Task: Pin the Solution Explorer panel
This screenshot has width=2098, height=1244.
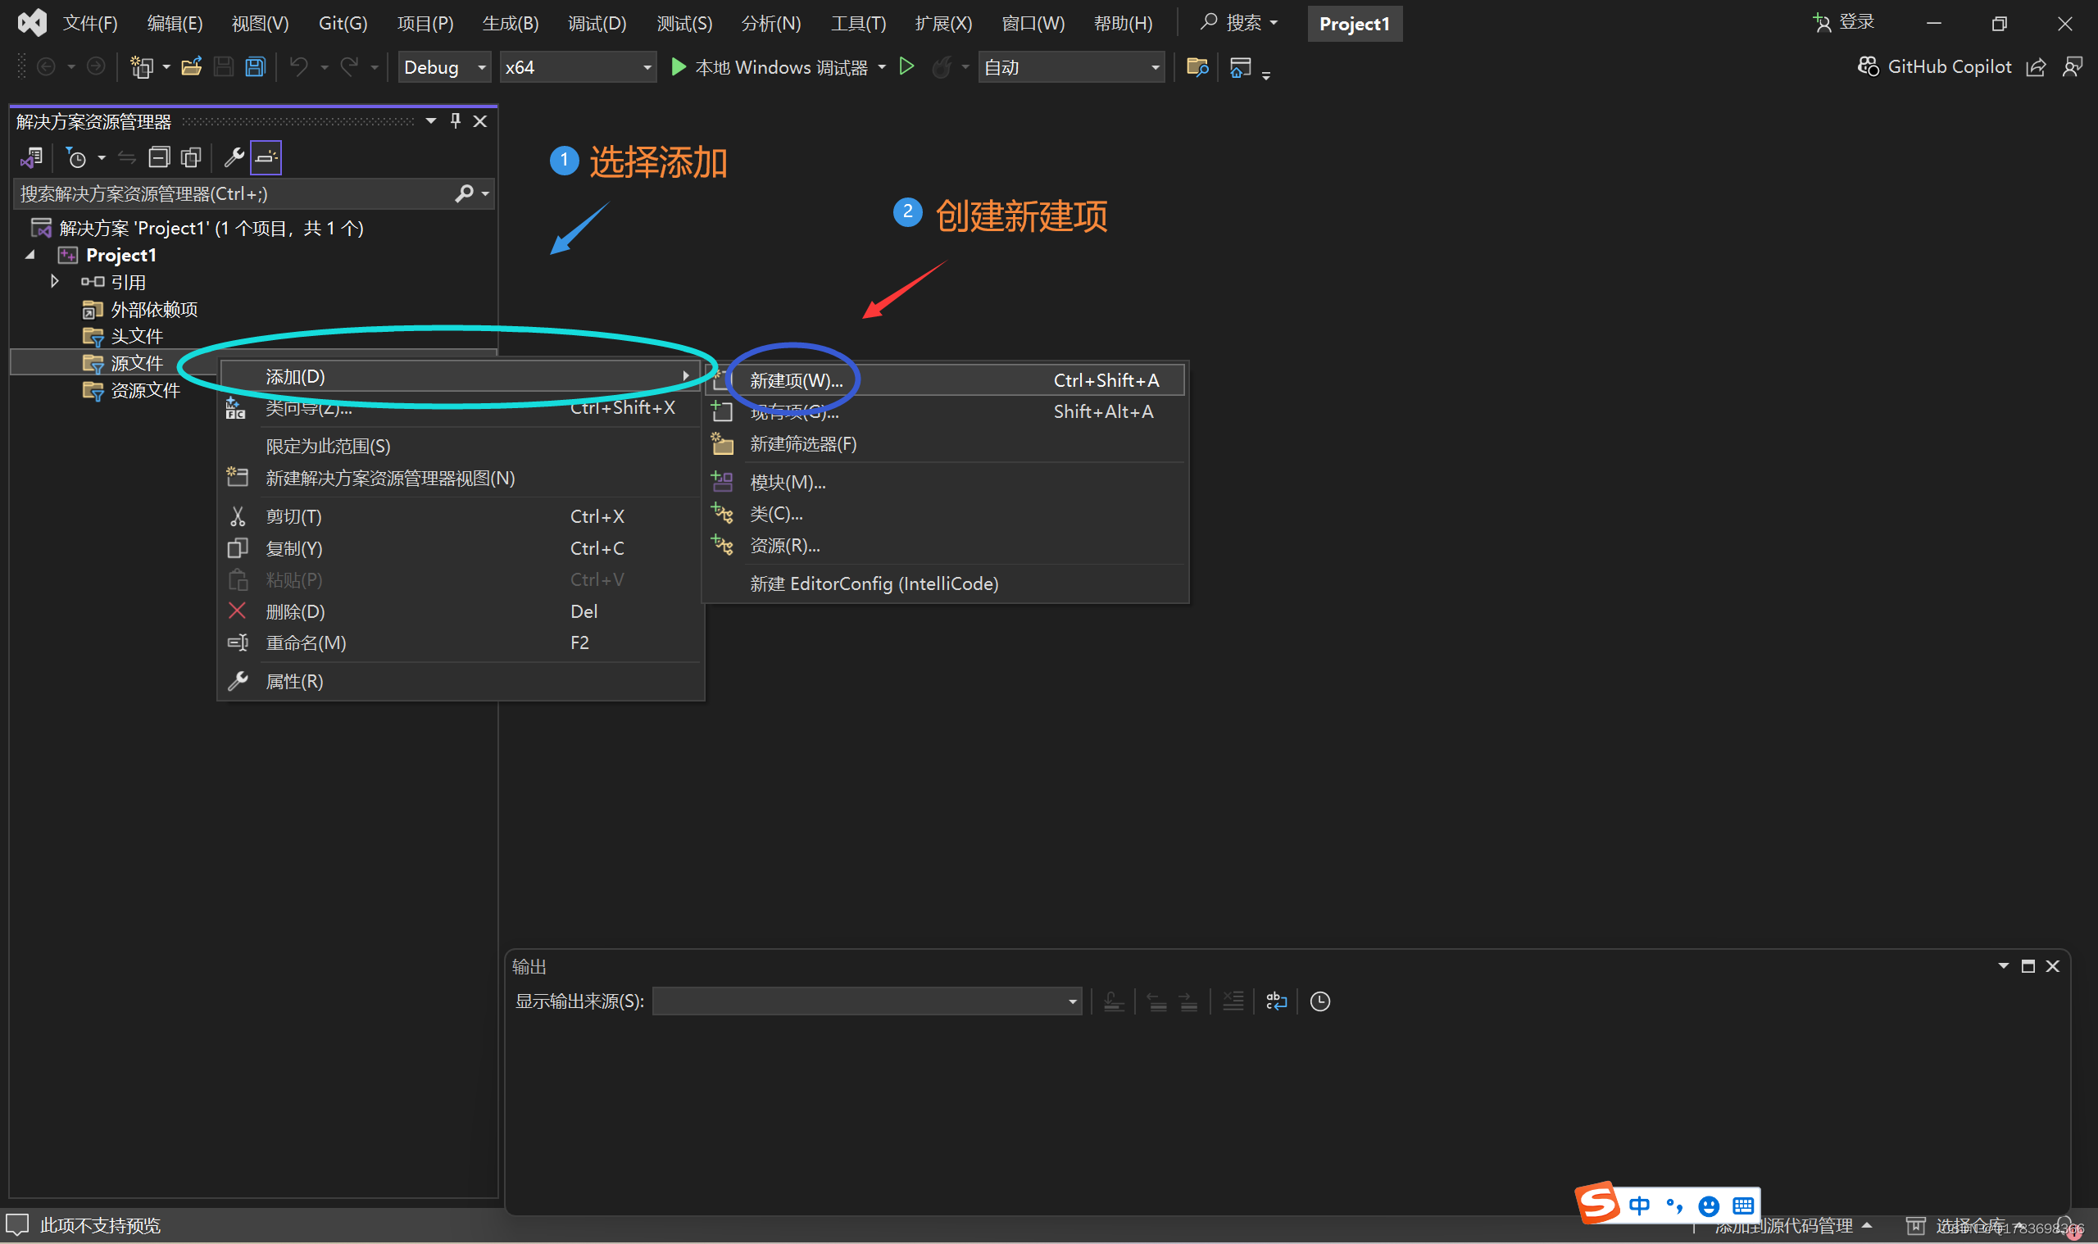Action: (455, 120)
